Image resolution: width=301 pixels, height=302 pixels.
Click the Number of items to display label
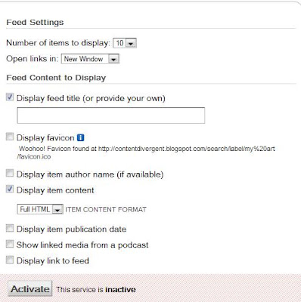click(58, 43)
